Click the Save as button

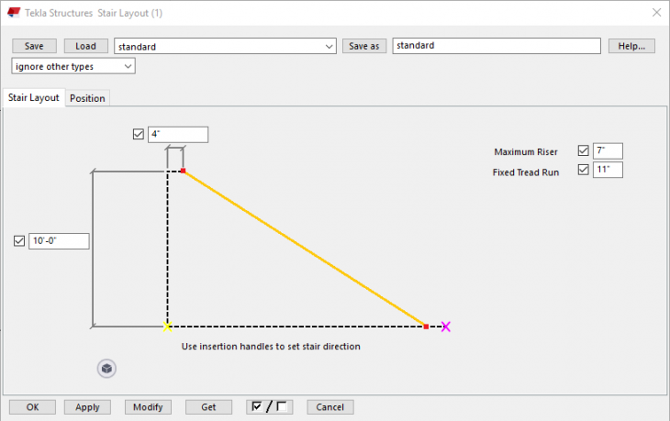(364, 46)
